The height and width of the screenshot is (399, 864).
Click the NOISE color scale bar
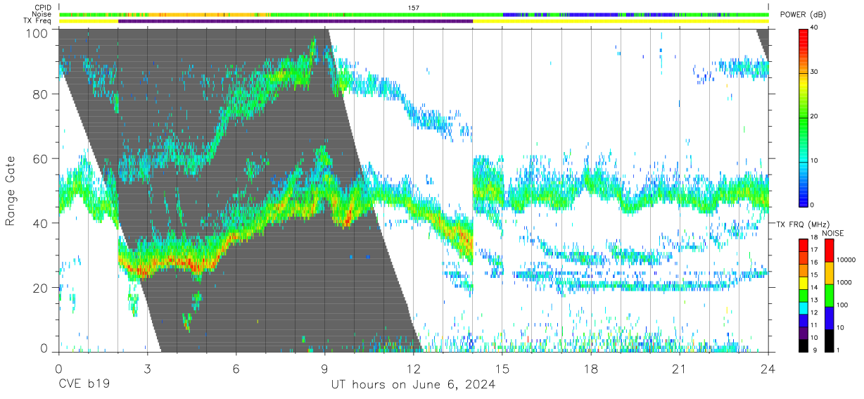pos(828,296)
